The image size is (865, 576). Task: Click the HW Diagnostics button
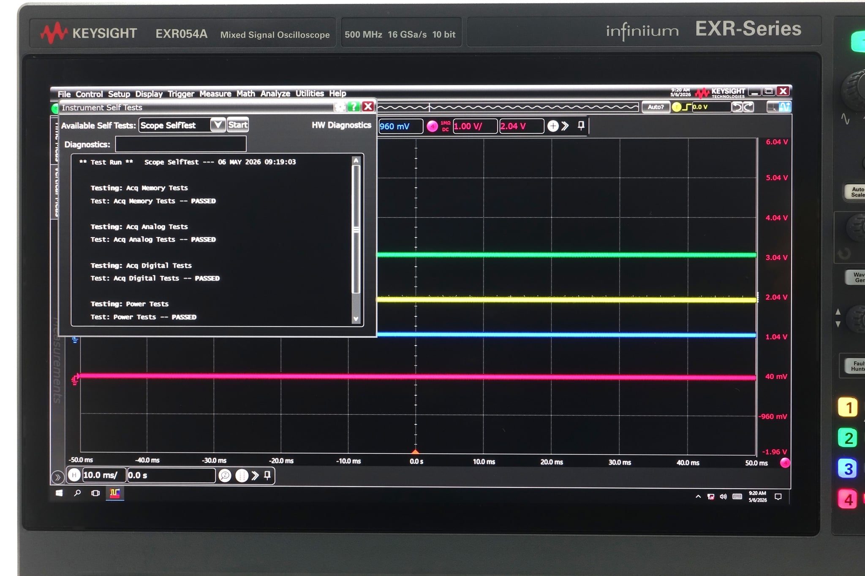341,125
